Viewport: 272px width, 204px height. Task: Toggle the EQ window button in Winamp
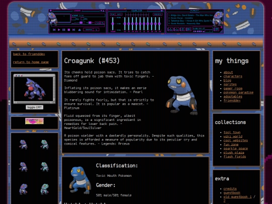pos(97,23)
